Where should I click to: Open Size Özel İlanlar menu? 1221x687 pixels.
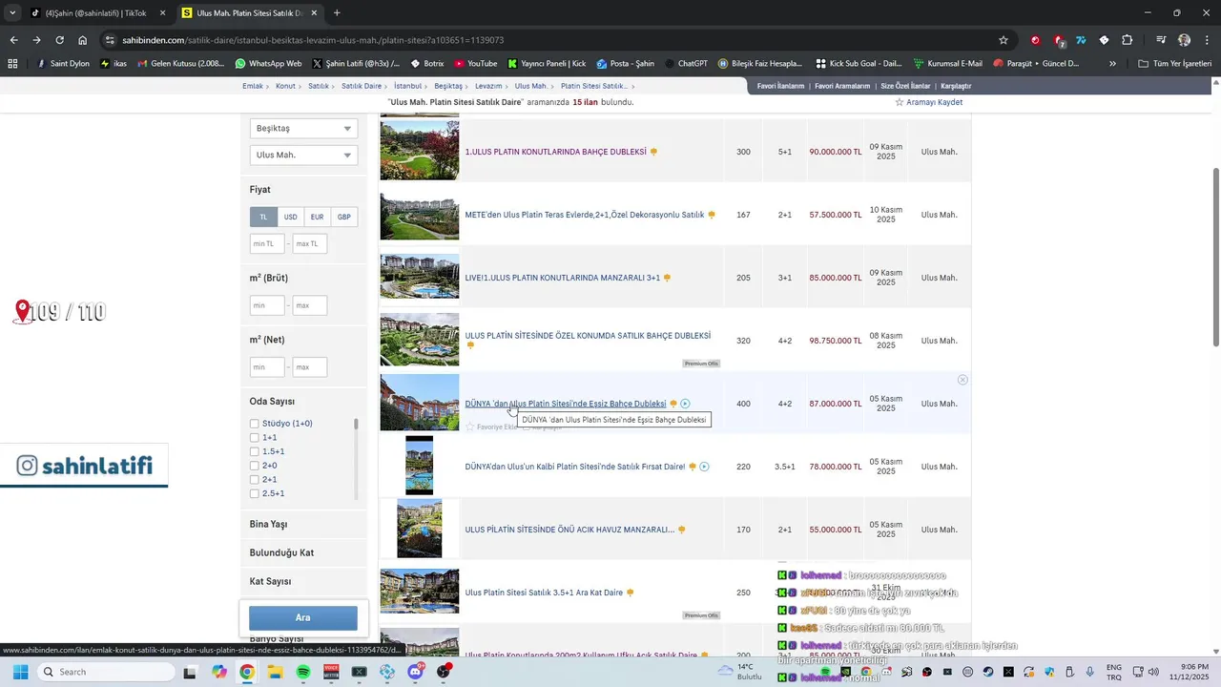(x=906, y=86)
